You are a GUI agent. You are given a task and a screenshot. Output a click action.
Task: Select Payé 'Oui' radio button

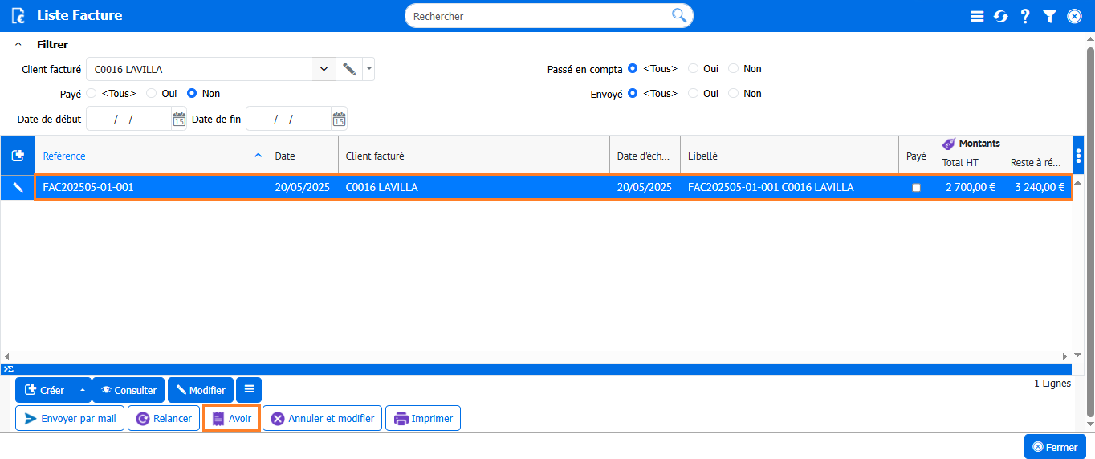coord(152,94)
